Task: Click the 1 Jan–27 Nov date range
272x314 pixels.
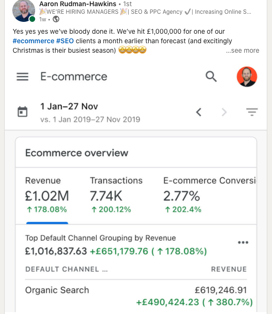Action: click(x=69, y=106)
